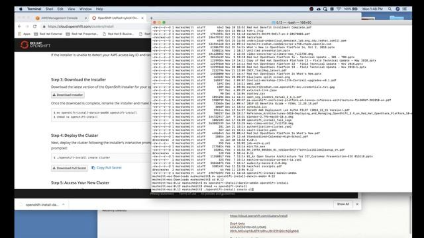Close the AWS Management Console tab
This screenshot has width=424, height=238.
pos(86,18)
